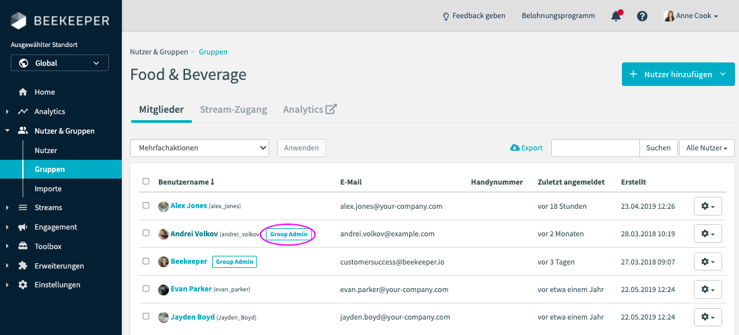Toggle the select-all users checkbox

[146, 181]
